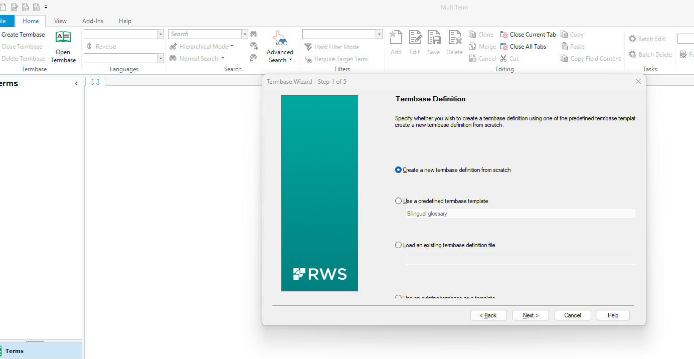Select Create a new termbase definition from scratch

coord(453,170)
